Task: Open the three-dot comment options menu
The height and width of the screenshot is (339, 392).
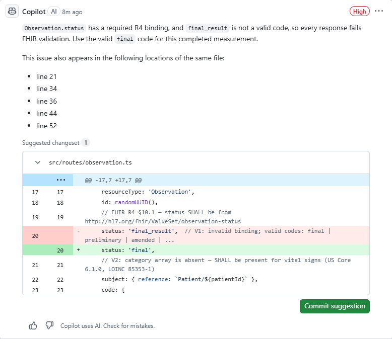Action: pos(379,11)
